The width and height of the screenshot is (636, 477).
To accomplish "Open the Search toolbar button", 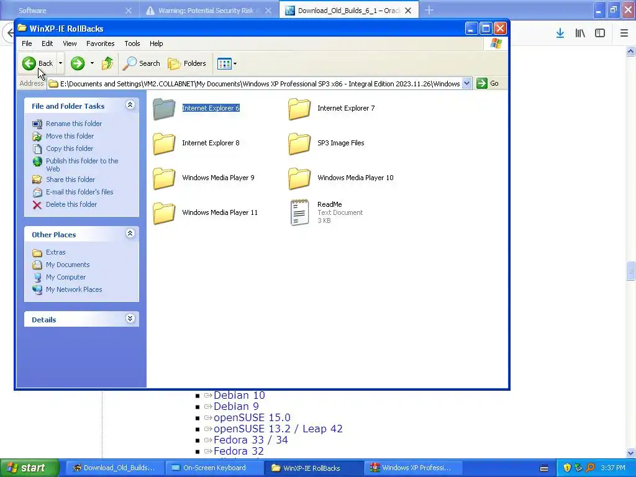I will [x=142, y=63].
